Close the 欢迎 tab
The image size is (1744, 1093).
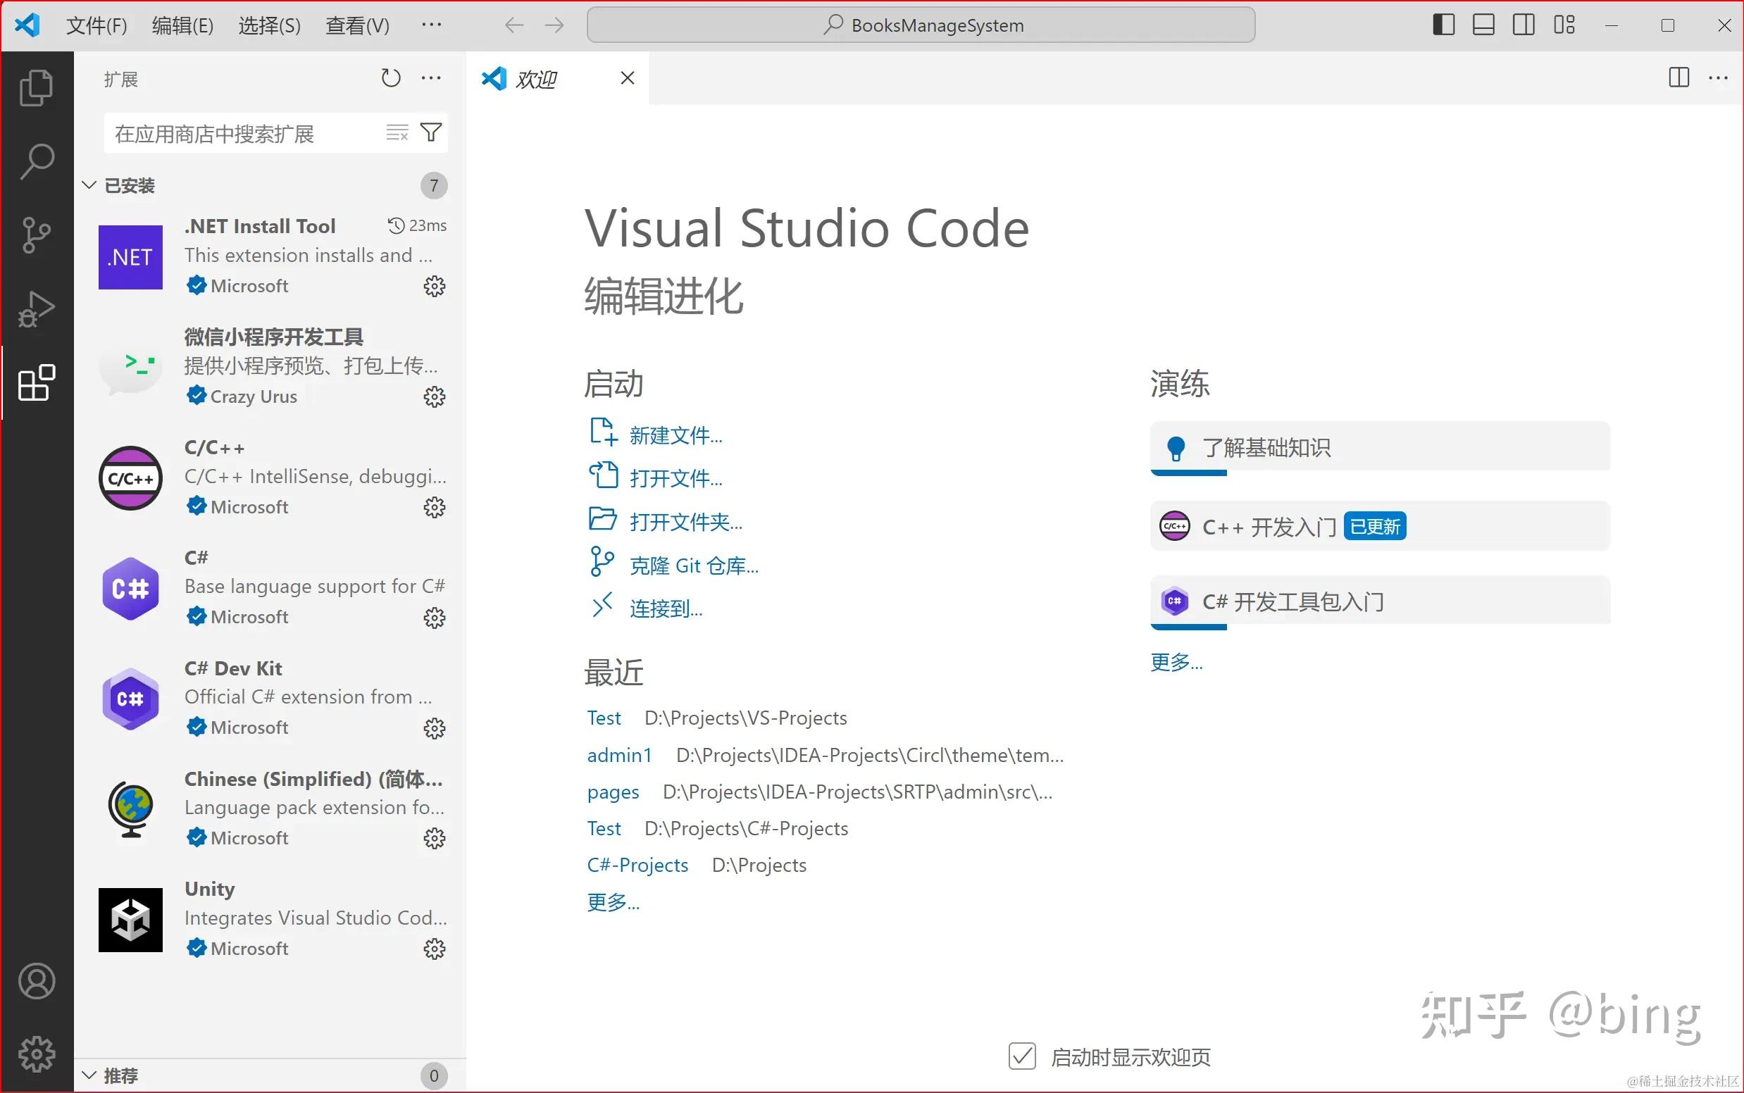pos(627,78)
